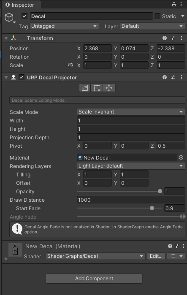This screenshot has width=187, height=295.
Task: Open URP Decal Projector kebab menu
Action: tap(182, 77)
